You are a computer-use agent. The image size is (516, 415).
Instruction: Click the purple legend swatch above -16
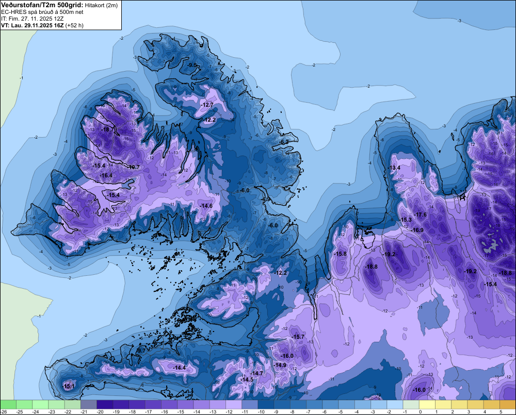point(169,405)
